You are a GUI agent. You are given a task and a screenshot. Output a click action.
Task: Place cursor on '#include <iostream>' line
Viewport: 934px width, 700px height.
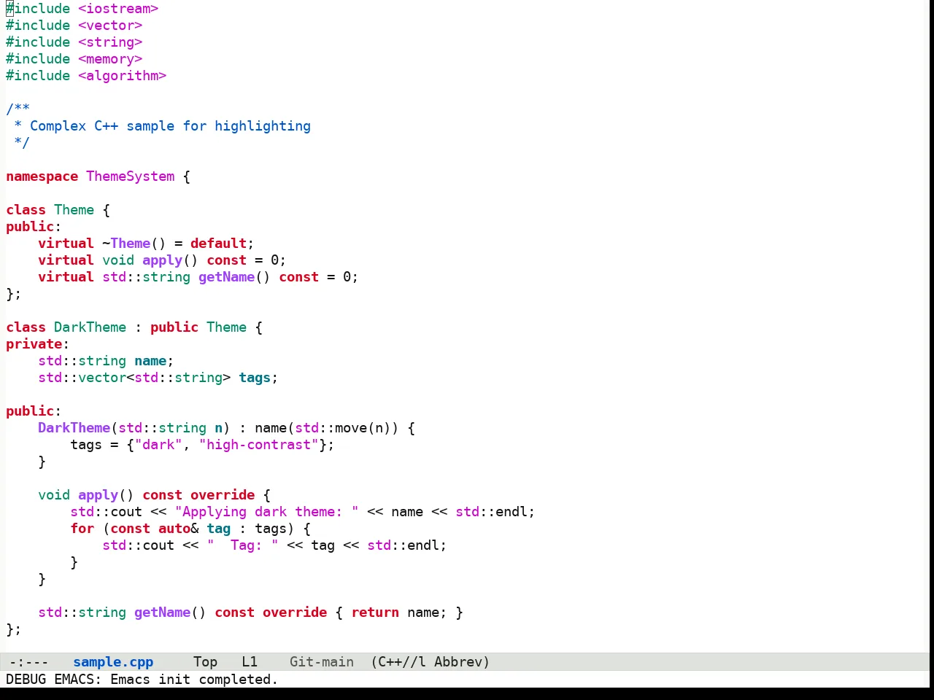coord(82,9)
